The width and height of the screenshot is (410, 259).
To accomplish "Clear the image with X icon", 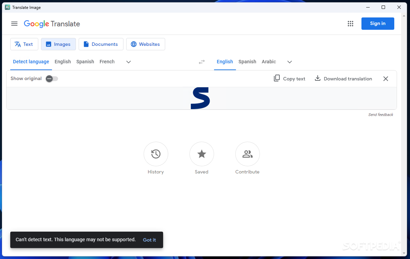I will 386,79.
